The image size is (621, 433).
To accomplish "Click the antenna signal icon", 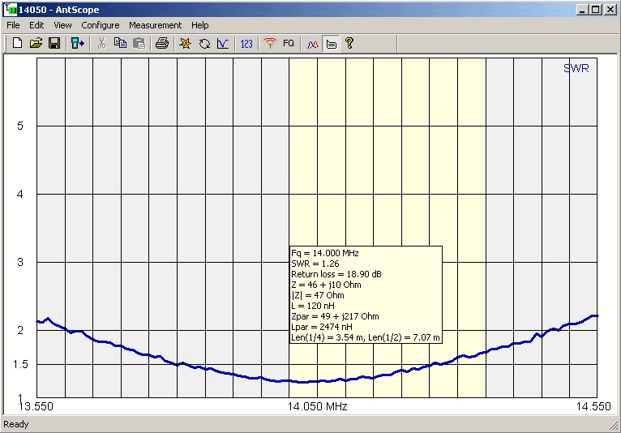I will (x=270, y=44).
